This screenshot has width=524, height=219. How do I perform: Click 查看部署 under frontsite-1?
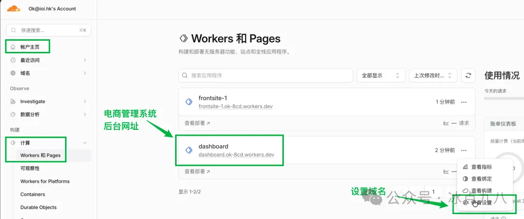197,123
